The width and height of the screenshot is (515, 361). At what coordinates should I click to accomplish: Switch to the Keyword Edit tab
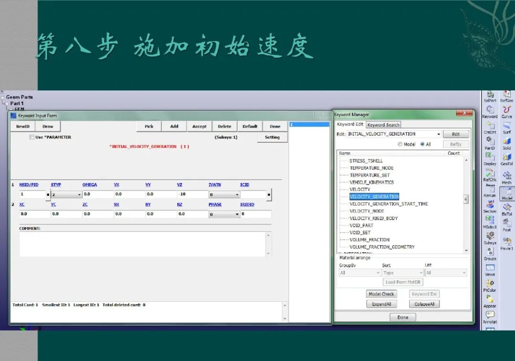(x=350, y=124)
